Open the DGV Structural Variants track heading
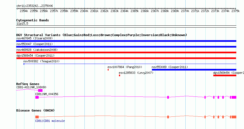 point(102,35)
